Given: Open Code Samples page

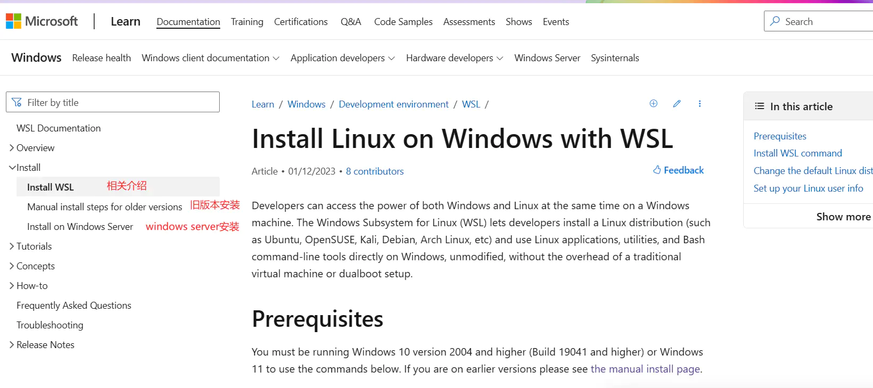Looking at the screenshot, I should click(403, 22).
